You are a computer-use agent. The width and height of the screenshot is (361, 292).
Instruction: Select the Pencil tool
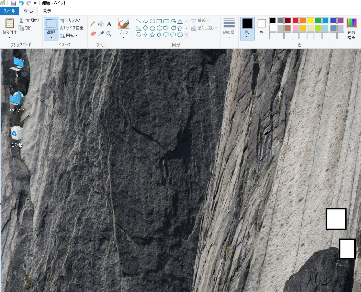point(93,24)
